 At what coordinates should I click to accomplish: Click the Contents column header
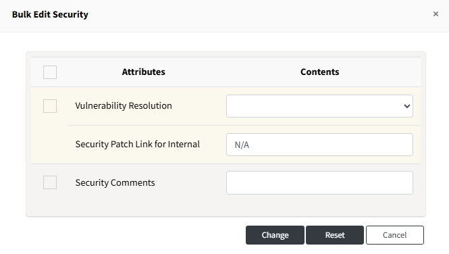[x=319, y=72]
